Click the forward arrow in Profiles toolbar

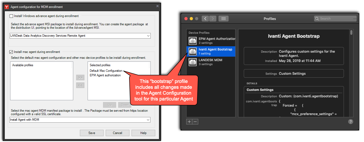[212, 19]
